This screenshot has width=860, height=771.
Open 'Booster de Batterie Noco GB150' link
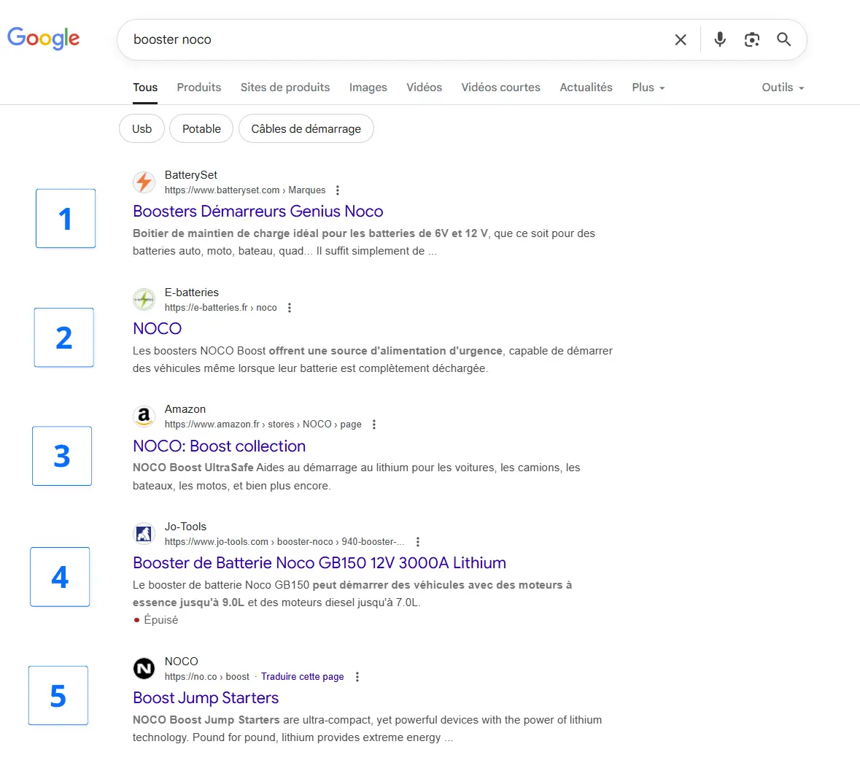[x=319, y=563]
